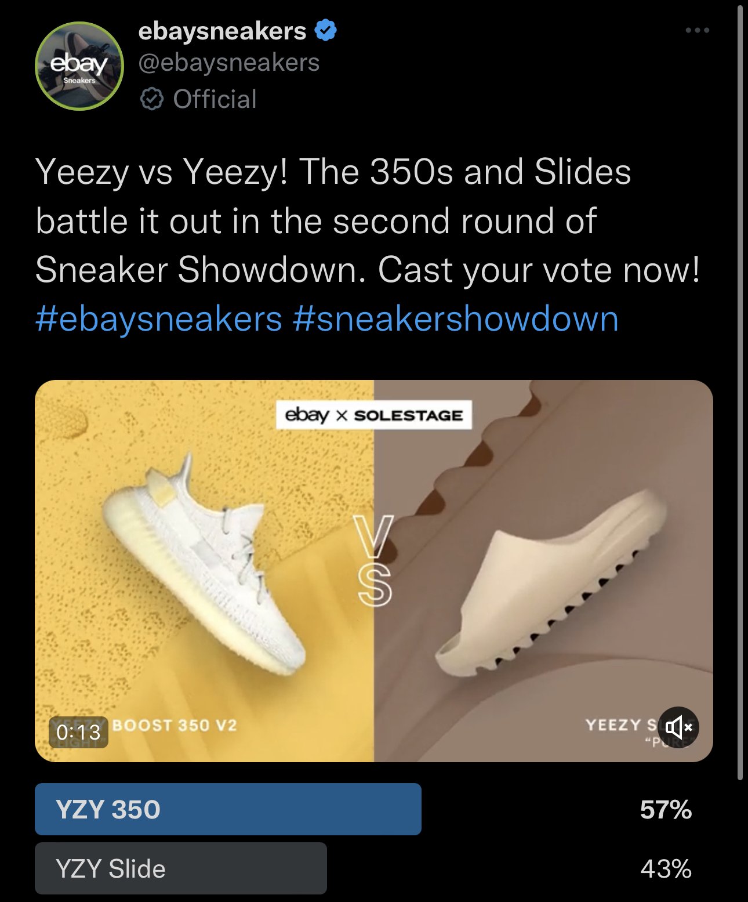Click the 43% poll result
Viewport: 748px width, 902px height.
[666, 869]
